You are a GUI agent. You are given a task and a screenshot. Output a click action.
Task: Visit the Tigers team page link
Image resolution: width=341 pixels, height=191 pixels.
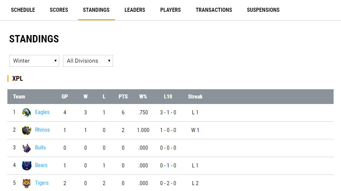click(42, 183)
